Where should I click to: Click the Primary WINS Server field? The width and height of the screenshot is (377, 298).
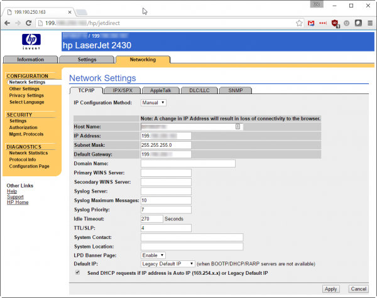(x=166, y=173)
